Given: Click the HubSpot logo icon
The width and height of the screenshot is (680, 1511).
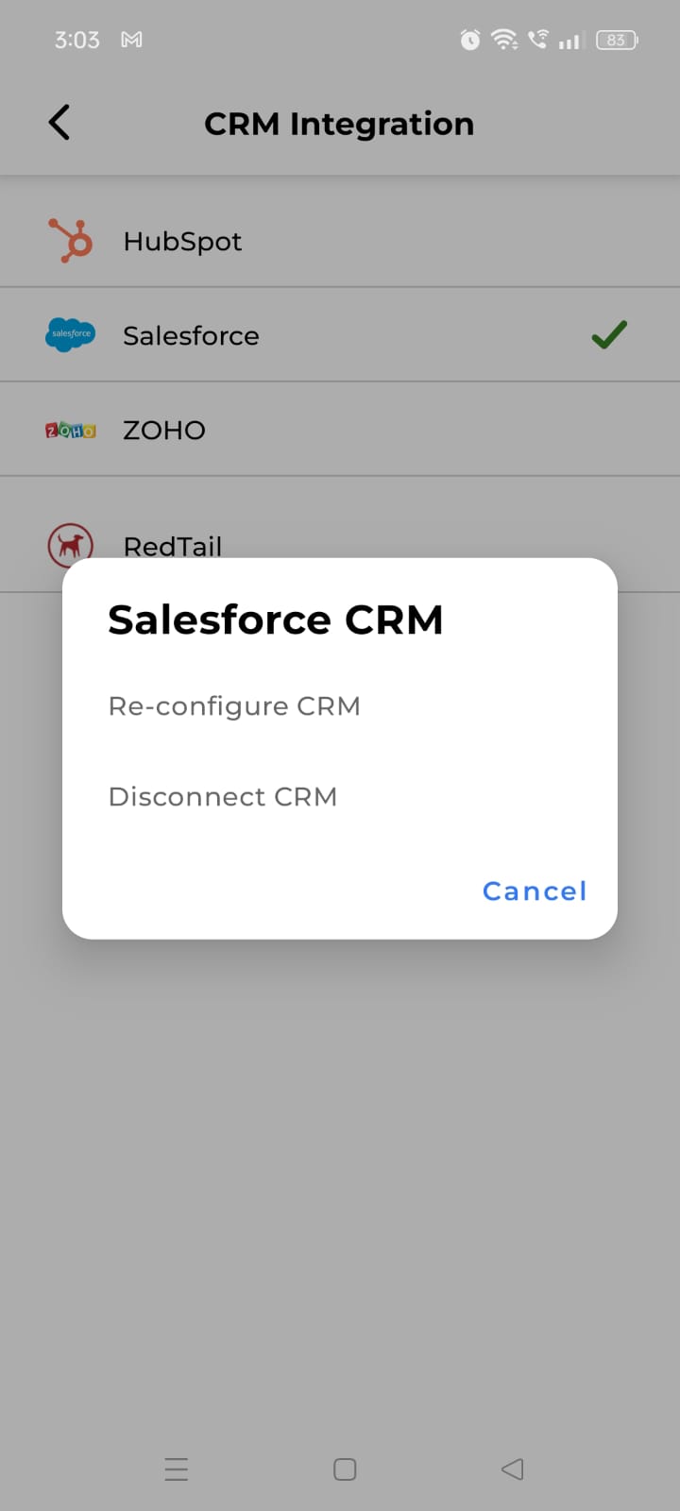Looking at the screenshot, I should click(x=71, y=241).
